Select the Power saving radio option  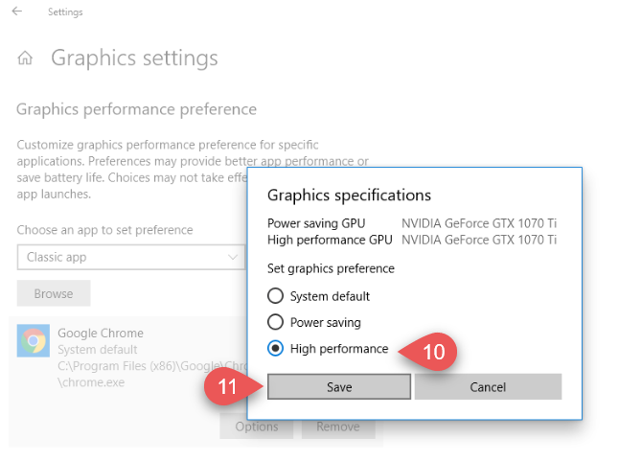coord(275,322)
